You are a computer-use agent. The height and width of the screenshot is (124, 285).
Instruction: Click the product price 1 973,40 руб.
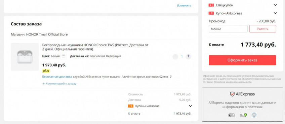(x=54, y=65)
